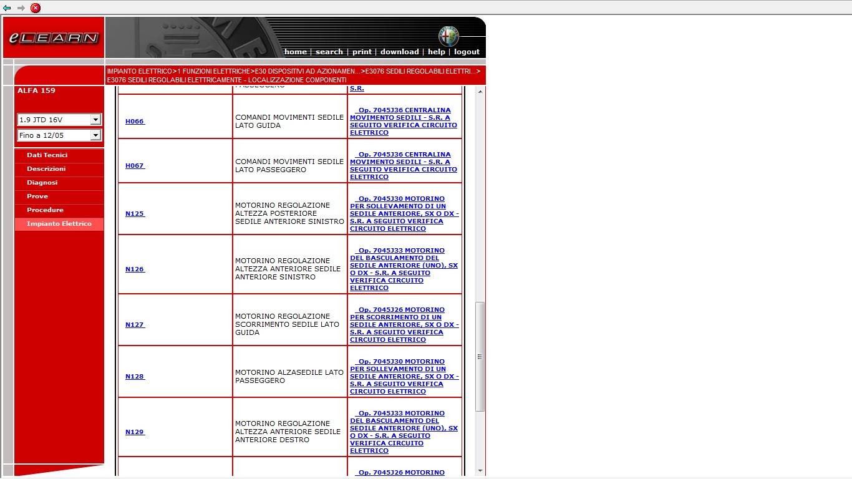
Task: Open the help menu item
Action: [x=436, y=52]
